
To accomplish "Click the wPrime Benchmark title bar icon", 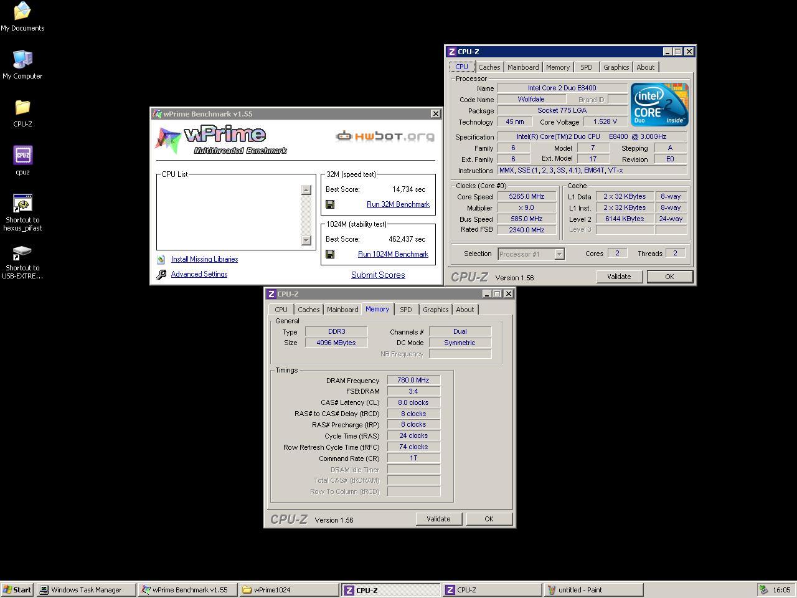I will click(157, 114).
